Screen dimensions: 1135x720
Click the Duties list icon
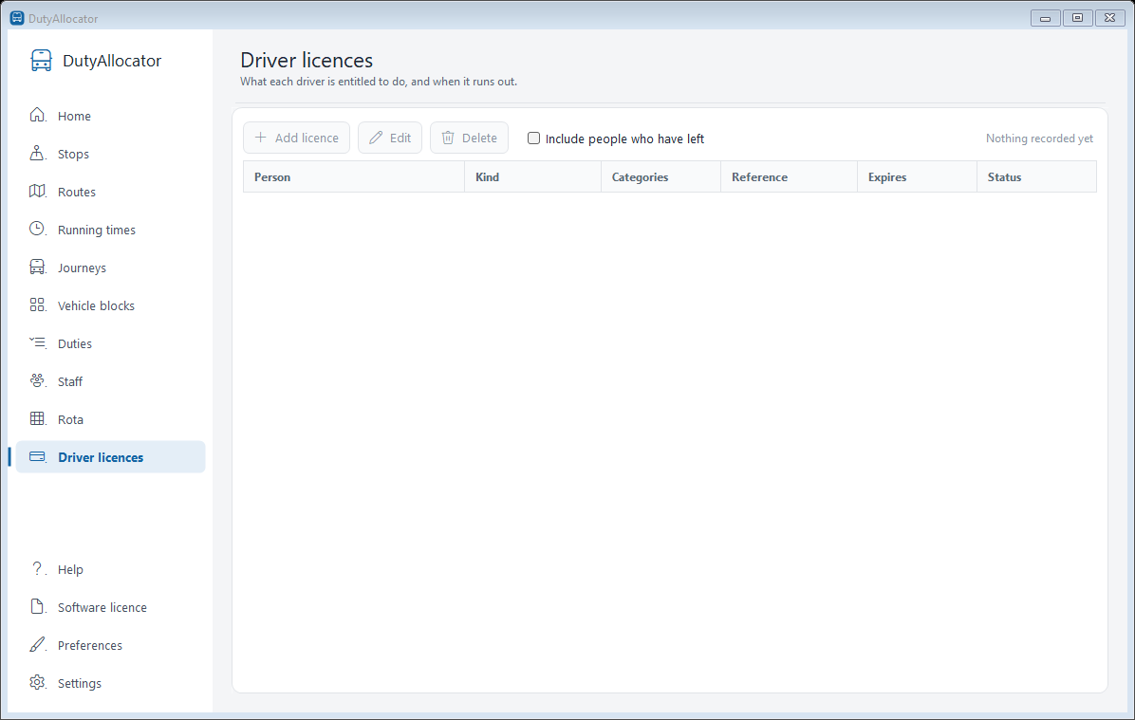click(38, 343)
